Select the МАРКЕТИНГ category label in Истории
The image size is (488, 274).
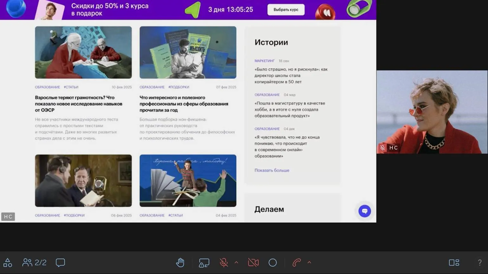point(264,61)
